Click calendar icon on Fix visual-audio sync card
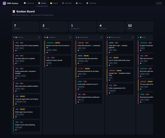 (x=16, y=63)
